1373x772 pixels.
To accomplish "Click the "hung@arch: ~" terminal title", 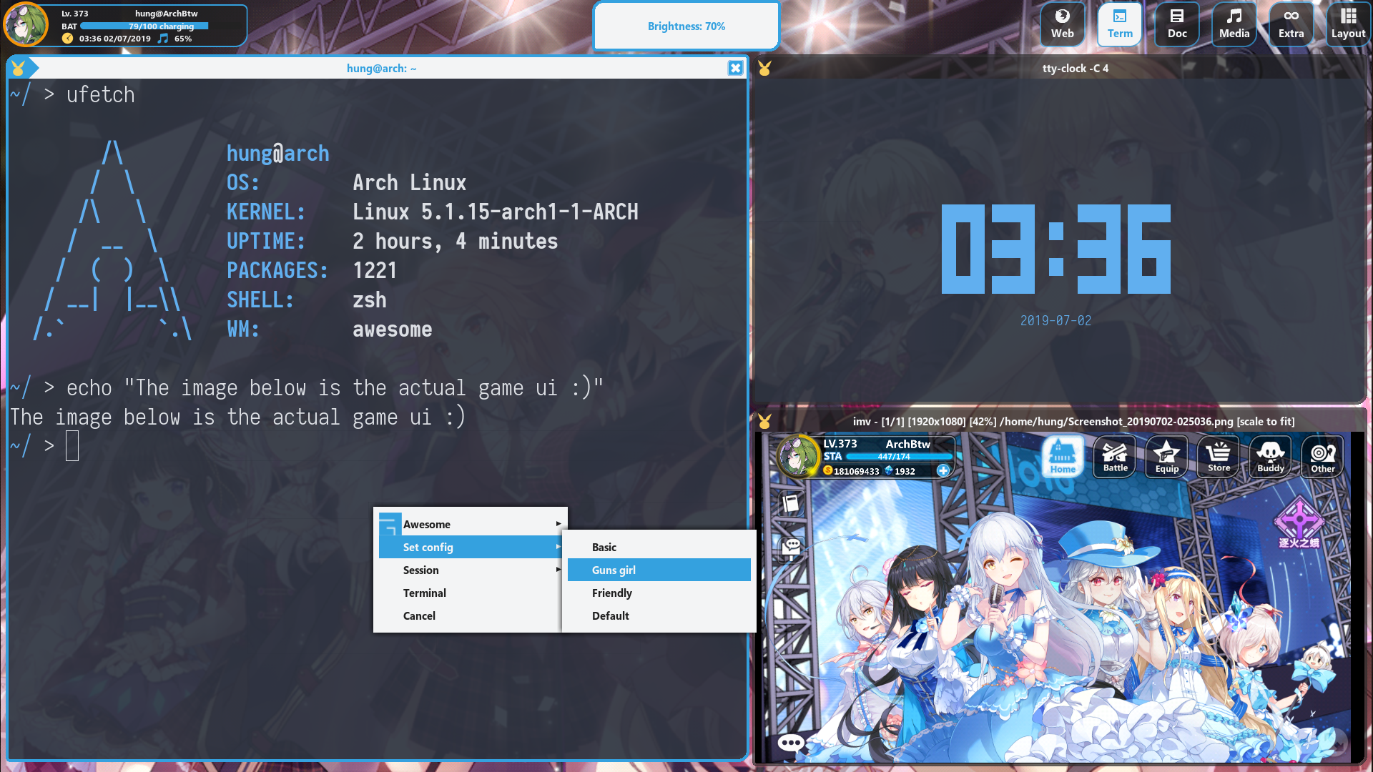I will tap(382, 69).
